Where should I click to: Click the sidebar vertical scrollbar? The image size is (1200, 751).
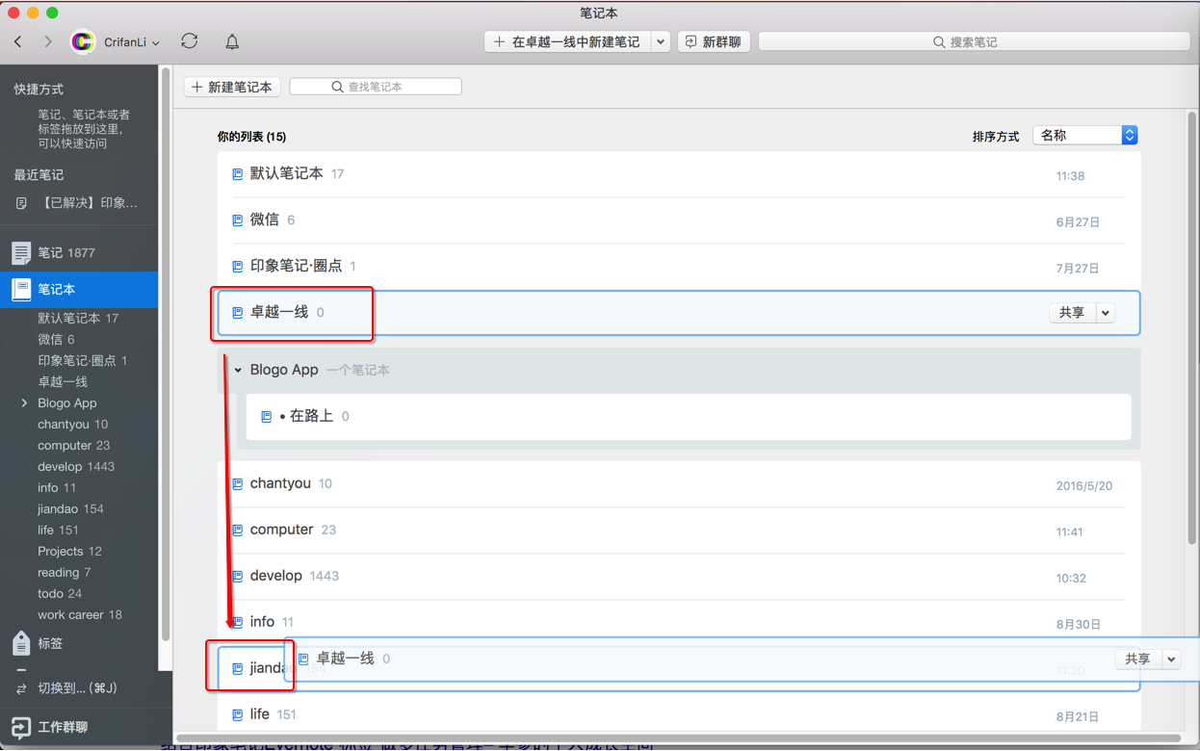coord(166,354)
